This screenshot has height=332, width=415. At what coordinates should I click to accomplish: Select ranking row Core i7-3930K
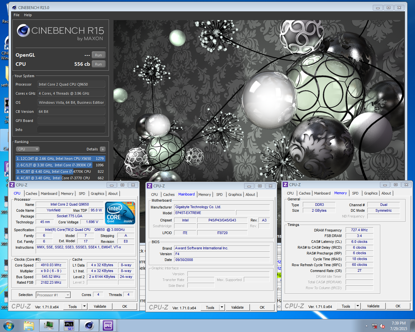pos(60,165)
